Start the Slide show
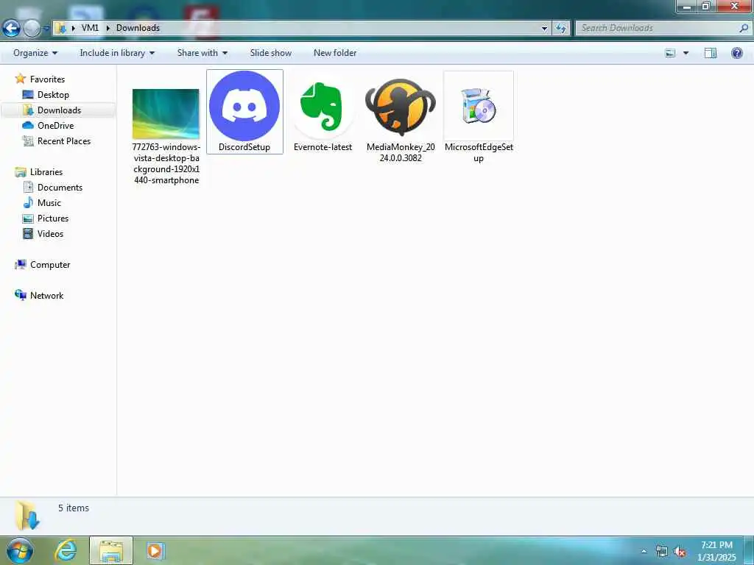 [x=271, y=53]
